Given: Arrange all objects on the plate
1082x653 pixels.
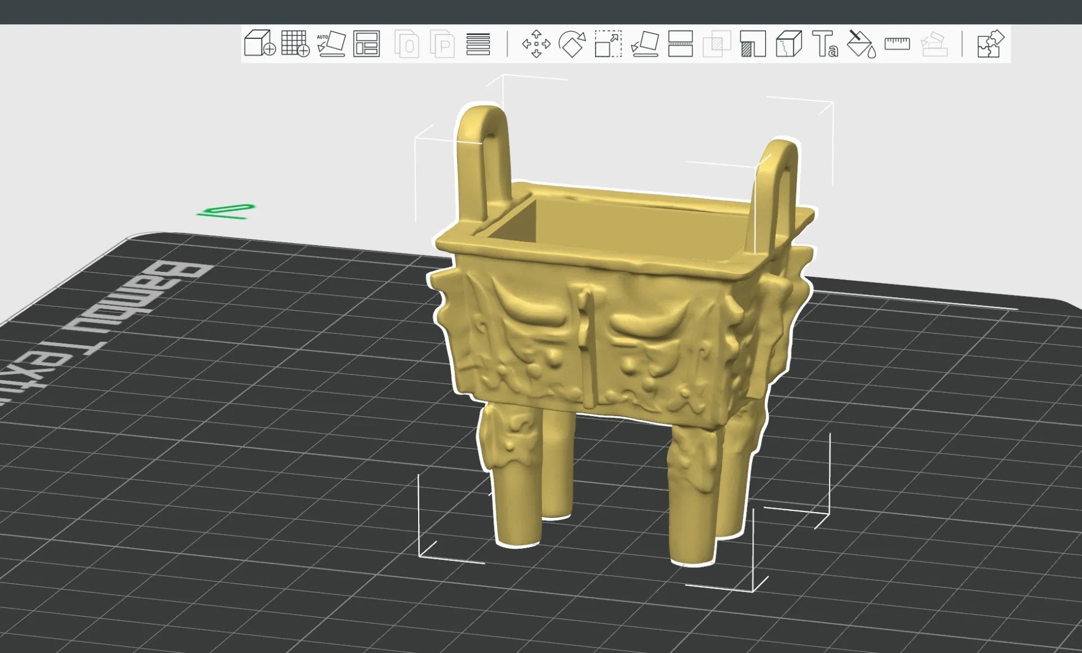Looking at the screenshot, I should point(366,43).
